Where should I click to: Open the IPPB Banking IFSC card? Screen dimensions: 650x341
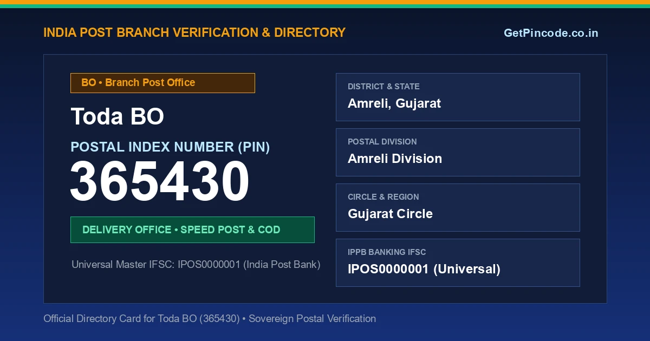(x=458, y=263)
